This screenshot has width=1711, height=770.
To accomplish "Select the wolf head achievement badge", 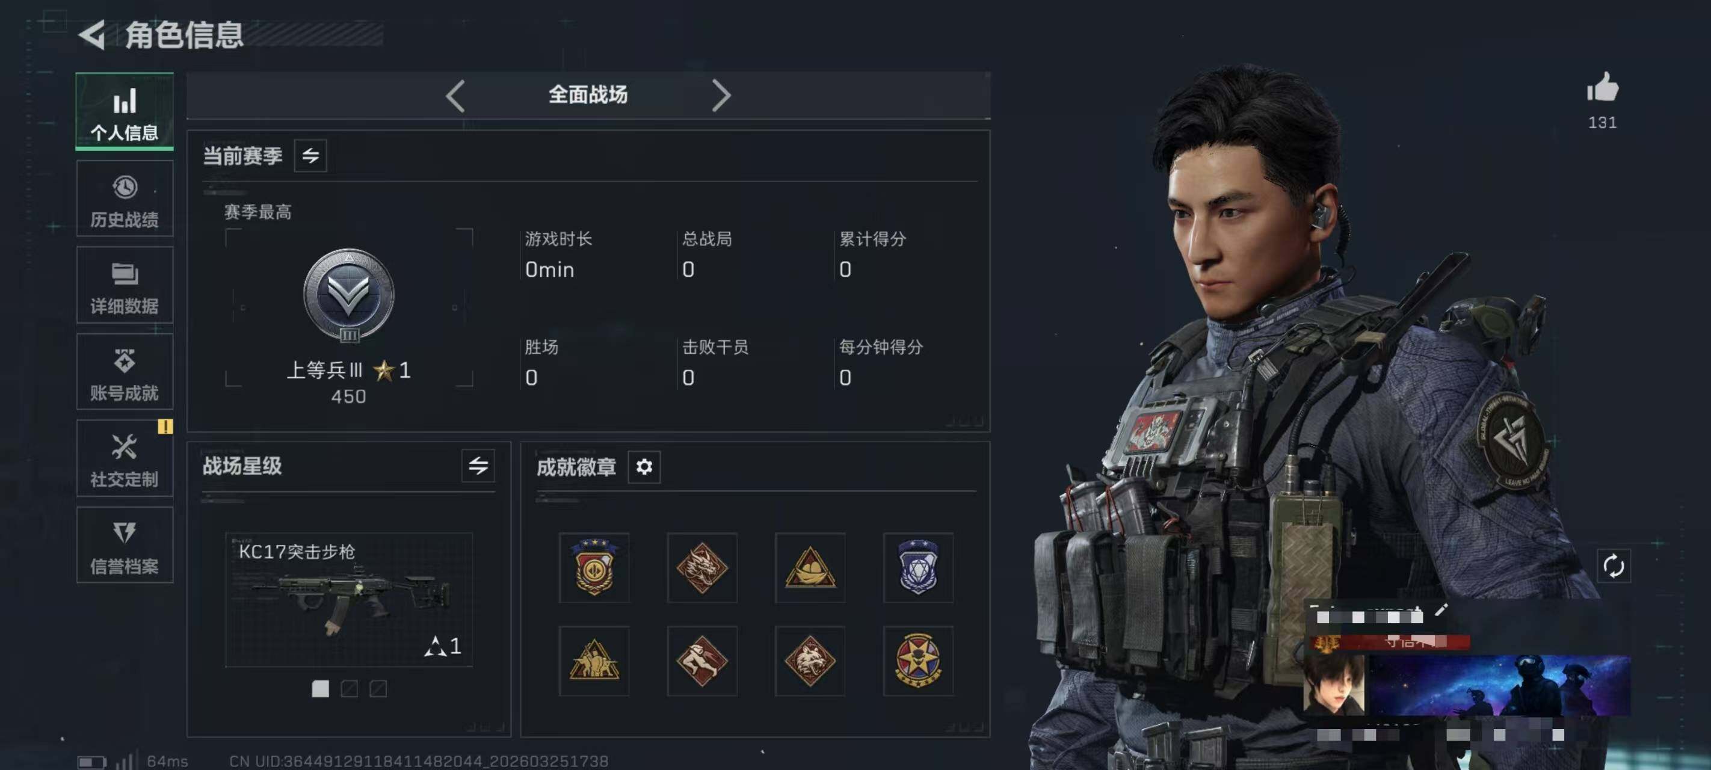I will click(x=810, y=661).
